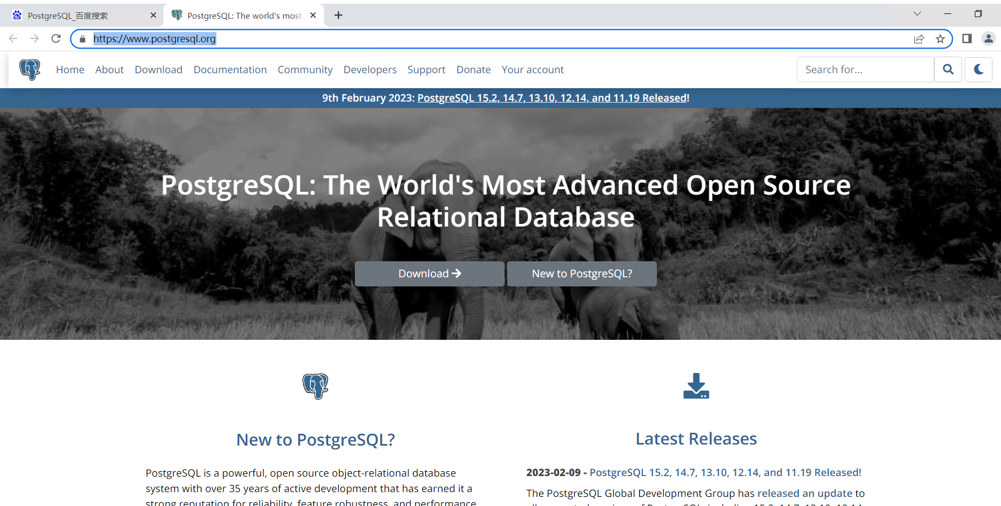This screenshot has width=1001, height=506.
Task: Open the 15.2, 14.7 release banner link
Action: [x=552, y=98]
